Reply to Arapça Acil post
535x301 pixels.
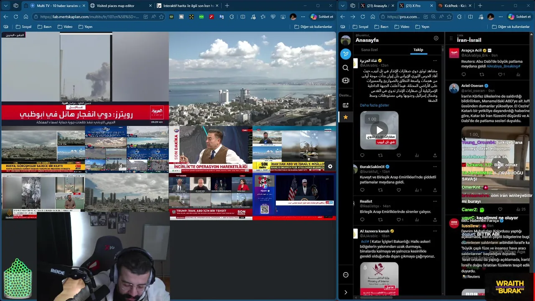coord(464,74)
